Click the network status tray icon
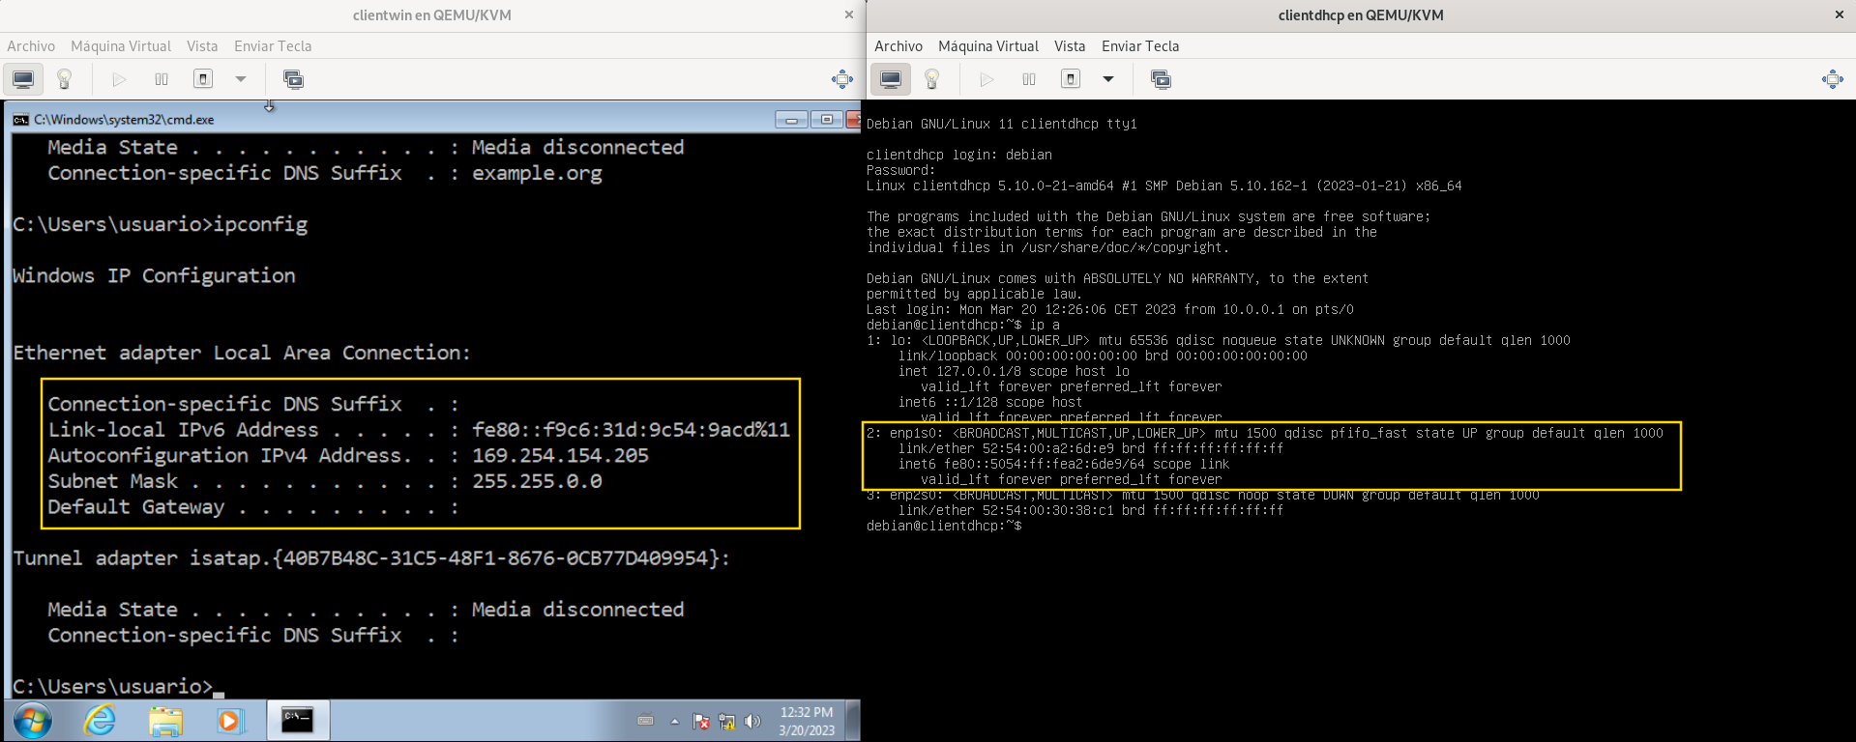This screenshot has height=742, width=1856. point(726,722)
